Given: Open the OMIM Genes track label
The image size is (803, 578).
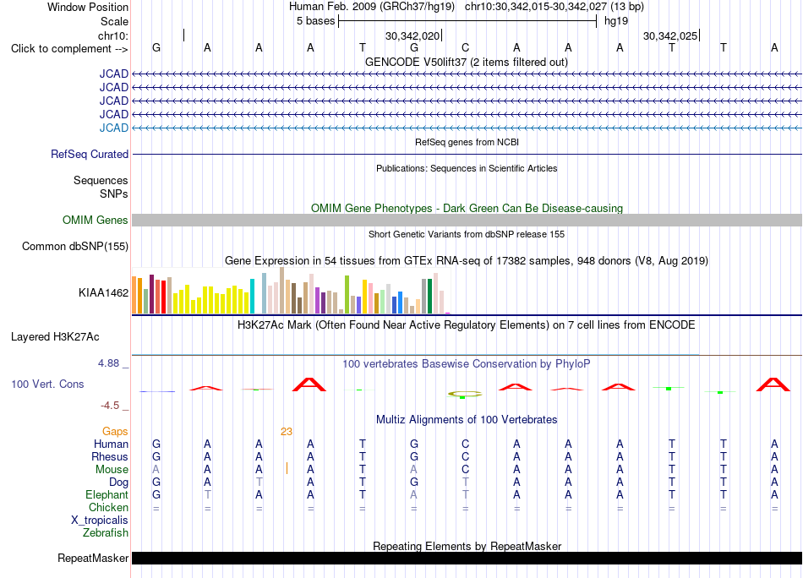Looking at the screenshot, I should tap(96, 221).
